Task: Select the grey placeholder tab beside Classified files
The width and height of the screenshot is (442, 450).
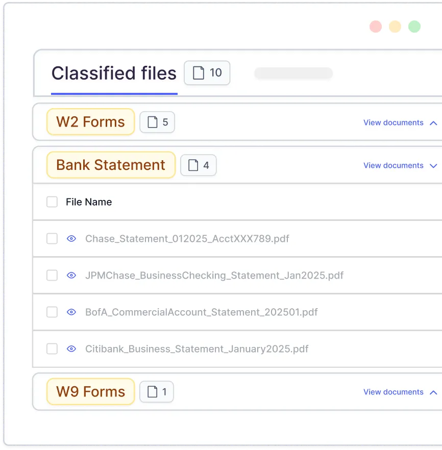Action: click(293, 73)
